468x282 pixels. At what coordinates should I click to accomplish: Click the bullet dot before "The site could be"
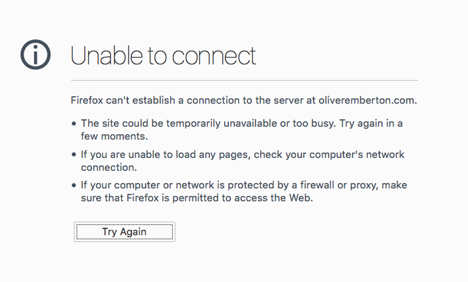click(74, 123)
